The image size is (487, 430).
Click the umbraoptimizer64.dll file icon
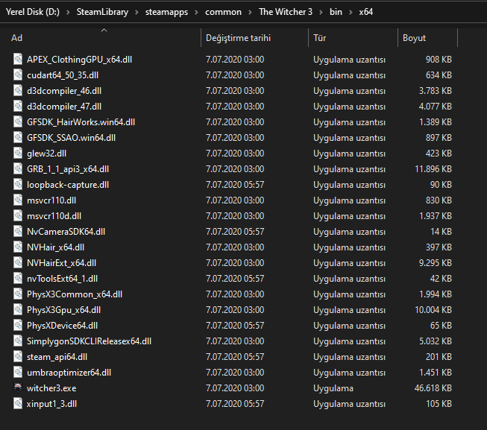tap(18, 372)
